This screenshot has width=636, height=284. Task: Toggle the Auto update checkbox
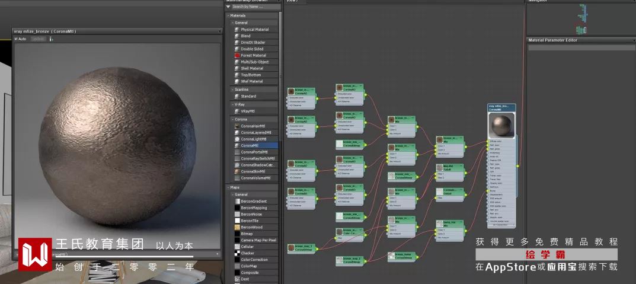[16, 39]
